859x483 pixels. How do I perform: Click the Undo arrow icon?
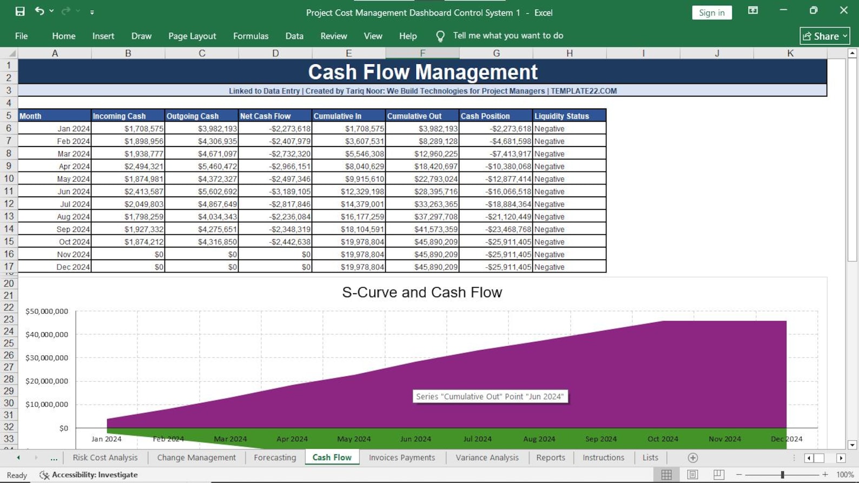point(39,11)
